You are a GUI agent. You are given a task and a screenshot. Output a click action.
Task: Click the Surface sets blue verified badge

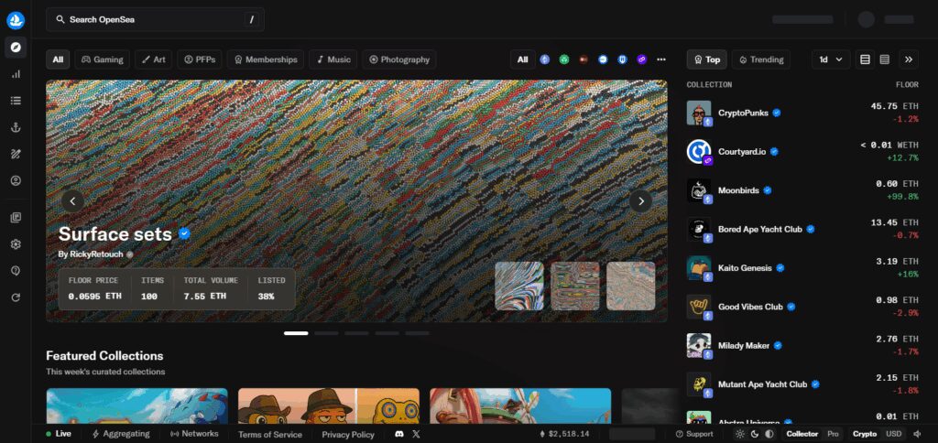pos(184,233)
